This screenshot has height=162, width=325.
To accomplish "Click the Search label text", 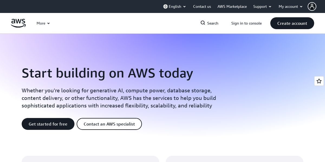I will (213, 23).
